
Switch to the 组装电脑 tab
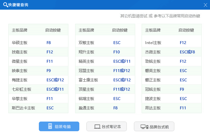tap(59, 126)
